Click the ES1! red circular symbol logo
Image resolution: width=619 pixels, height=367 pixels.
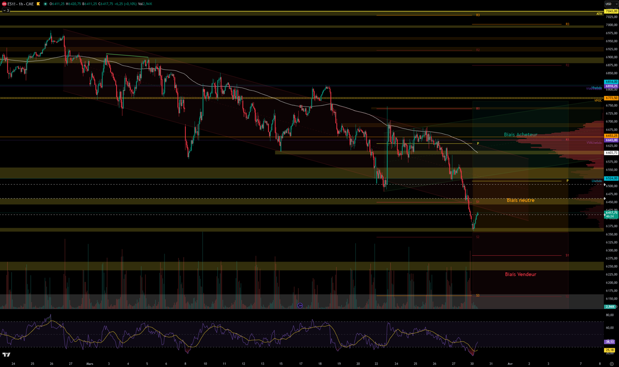click(x=4, y=4)
